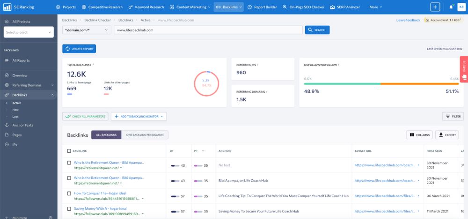Click the Search button
The image size is (468, 219).
click(317, 30)
